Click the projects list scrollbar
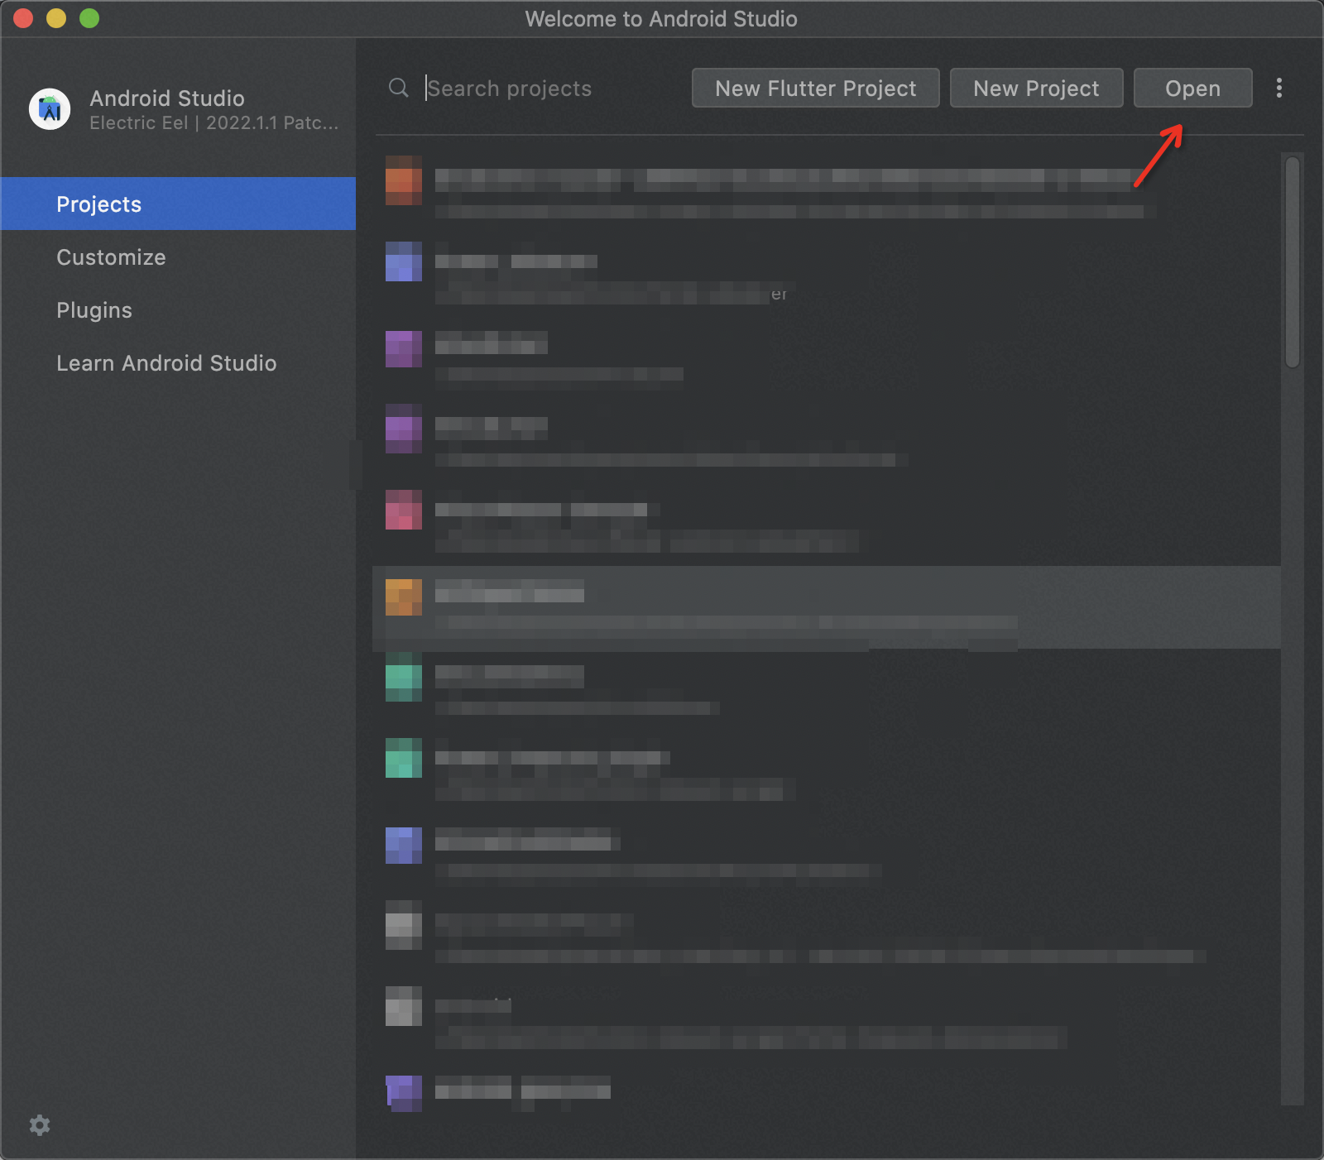The height and width of the screenshot is (1160, 1324). 1293,261
